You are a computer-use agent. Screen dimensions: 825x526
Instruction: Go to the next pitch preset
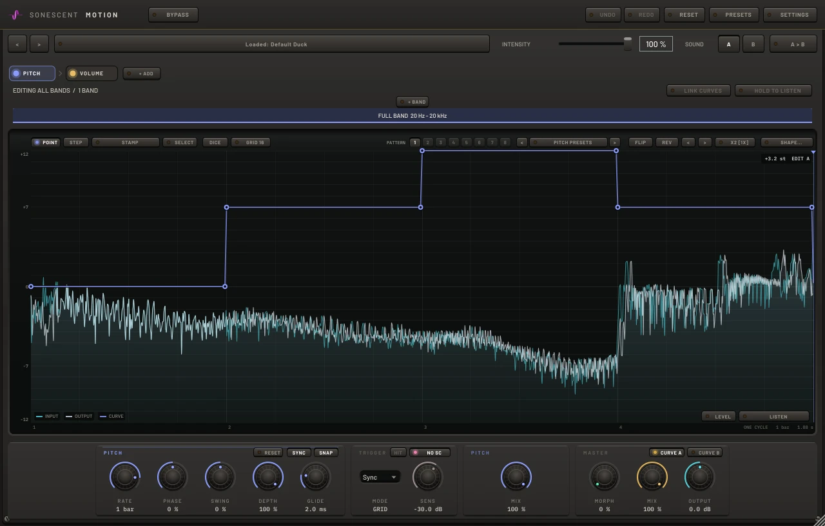coord(615,142)
